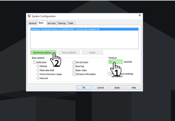This screenshot has width=175, height=121.
Task: Click the Delete boot entry button
Action: pyautogui.click(x=92, y=53)
